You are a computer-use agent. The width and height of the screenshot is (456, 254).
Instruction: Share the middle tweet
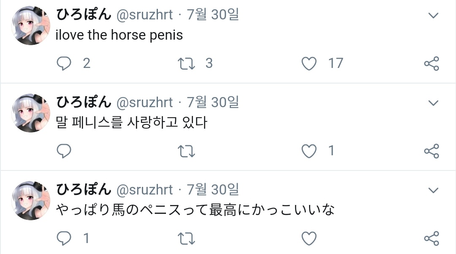coord(431,151)
